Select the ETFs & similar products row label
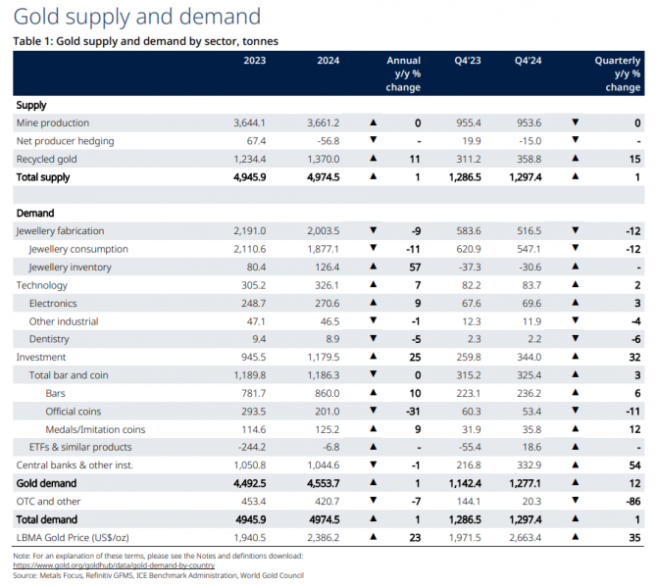The height and width of the screenshot is (586, 657). 78,448
